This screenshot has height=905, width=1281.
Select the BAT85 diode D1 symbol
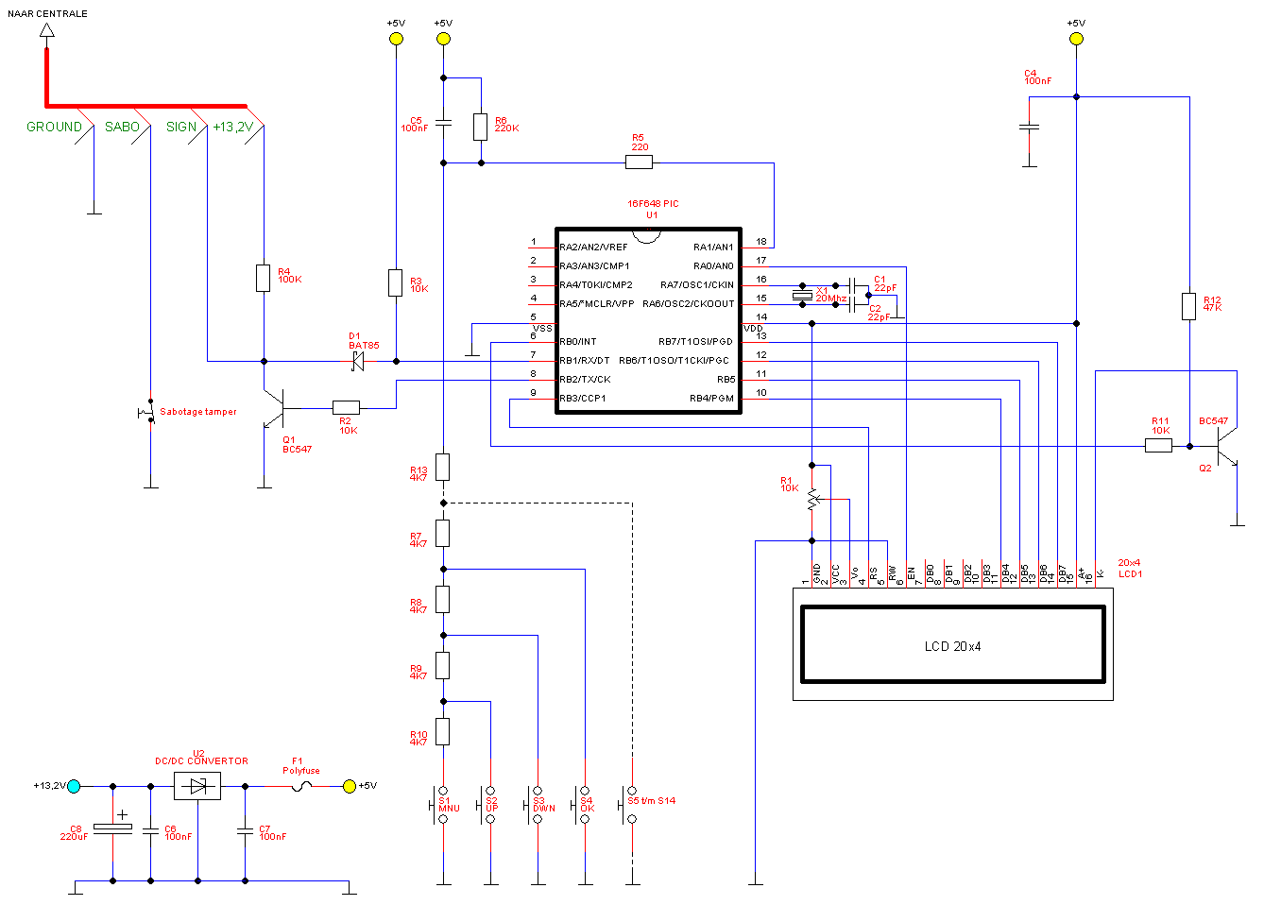(x=358, y=361)
